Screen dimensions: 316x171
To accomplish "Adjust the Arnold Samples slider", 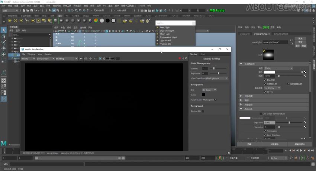I will tap(289, 127).
